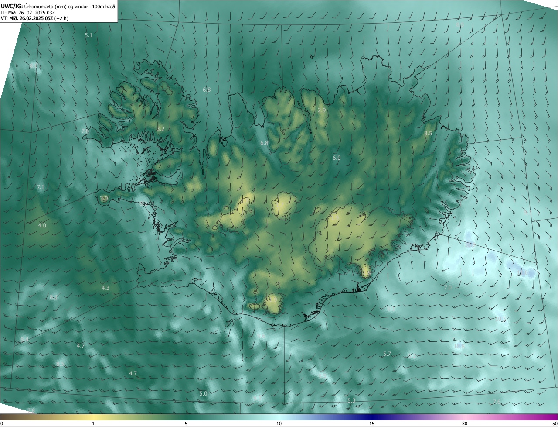
Task: Click the 2.9 value on the map
Action: click(x=322, y=110)
